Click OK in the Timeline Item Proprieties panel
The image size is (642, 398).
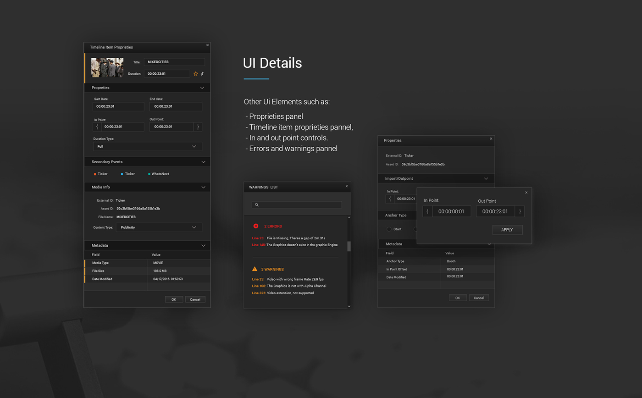tap(174, 299)
